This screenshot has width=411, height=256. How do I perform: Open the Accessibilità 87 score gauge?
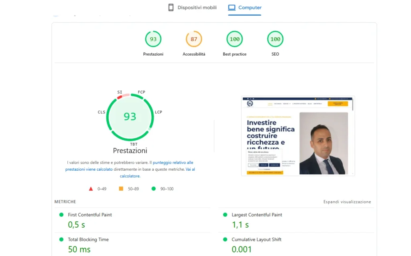(194, 39)
